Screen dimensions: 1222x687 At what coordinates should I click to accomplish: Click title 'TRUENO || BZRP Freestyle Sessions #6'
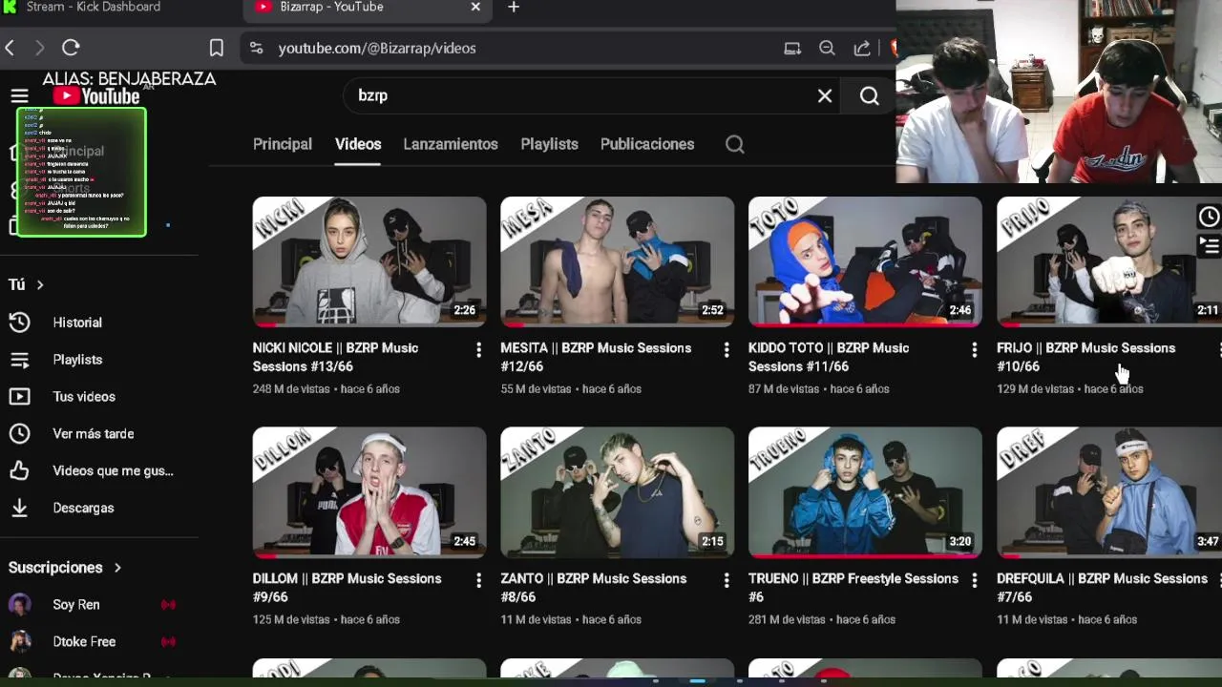(x=853, y=588)
